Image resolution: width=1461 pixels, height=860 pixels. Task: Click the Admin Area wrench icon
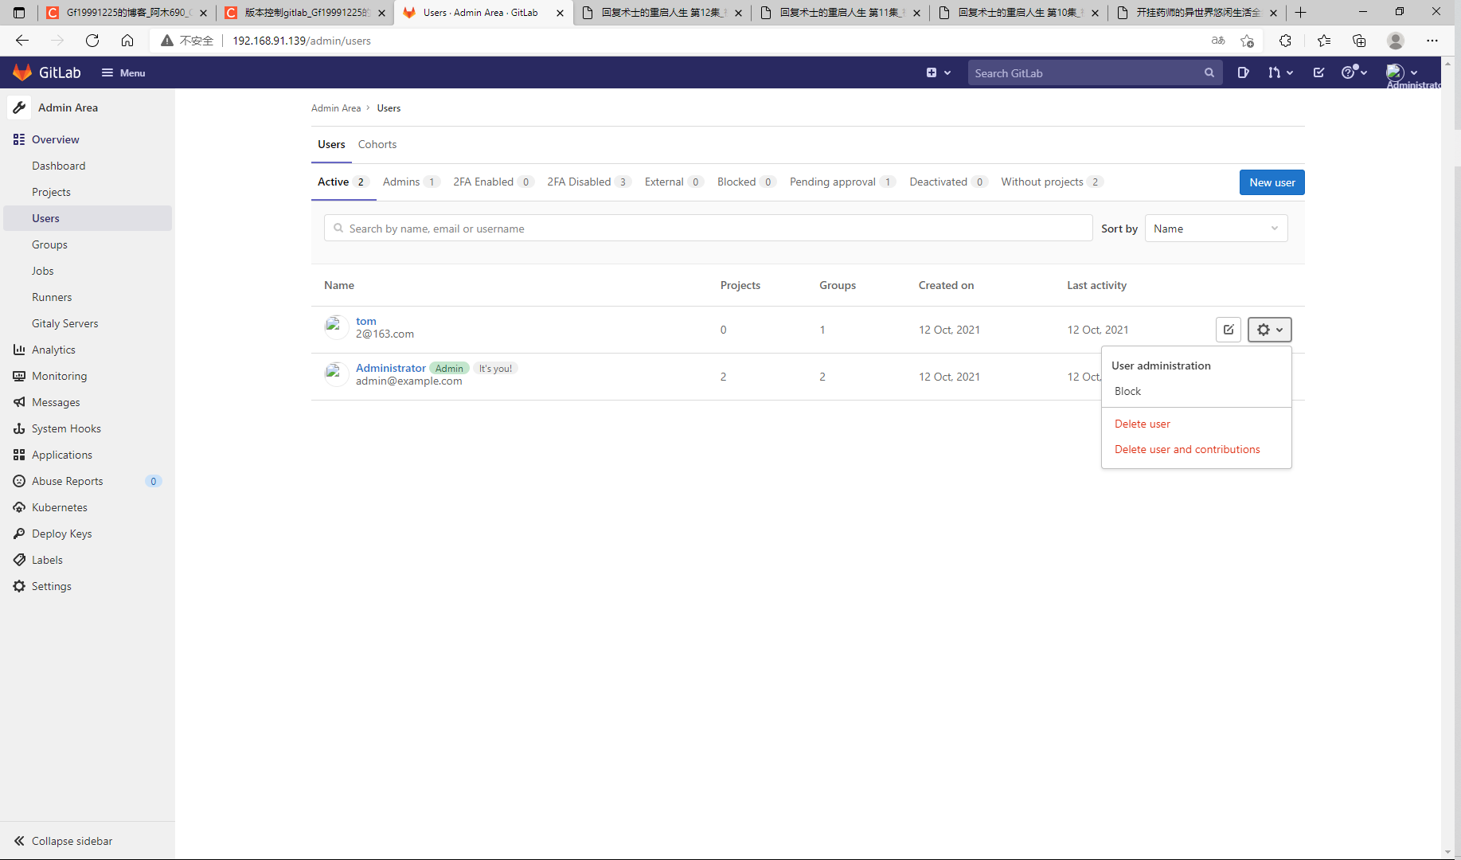point(20,107)
